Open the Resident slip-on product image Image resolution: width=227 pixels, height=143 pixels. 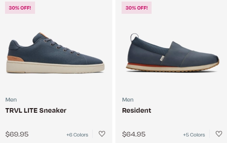172,53
